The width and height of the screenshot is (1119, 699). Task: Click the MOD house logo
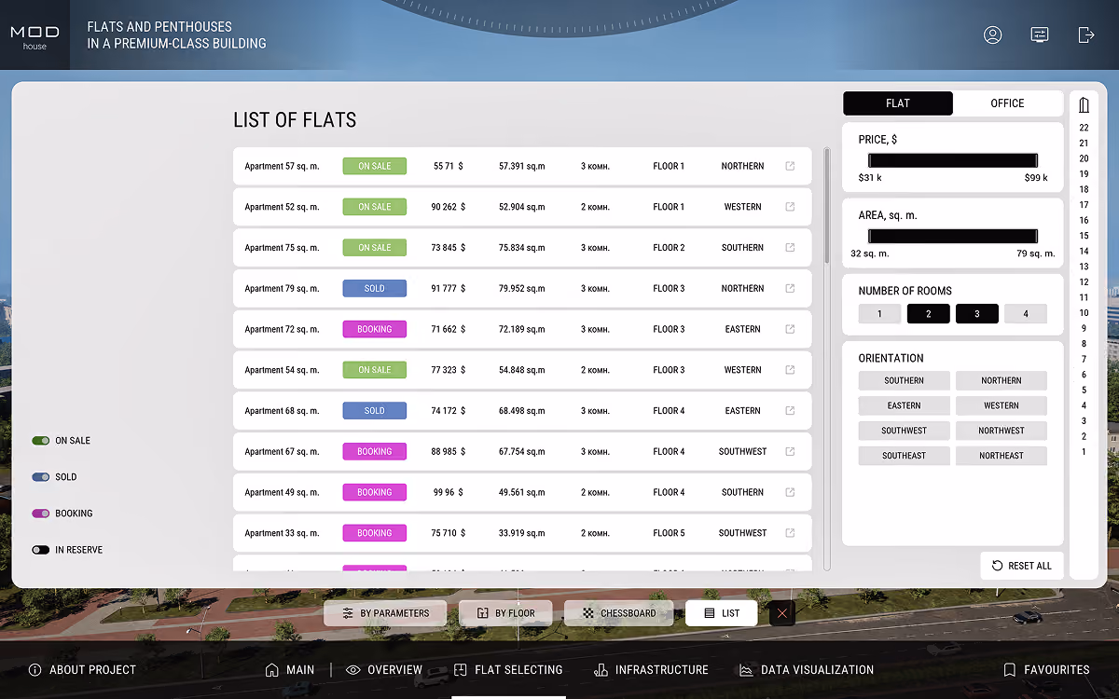click(x=35, y=37)
